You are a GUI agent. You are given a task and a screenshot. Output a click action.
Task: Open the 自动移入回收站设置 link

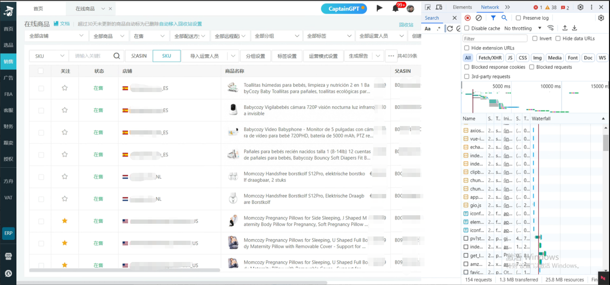click(x=181, y=24)
